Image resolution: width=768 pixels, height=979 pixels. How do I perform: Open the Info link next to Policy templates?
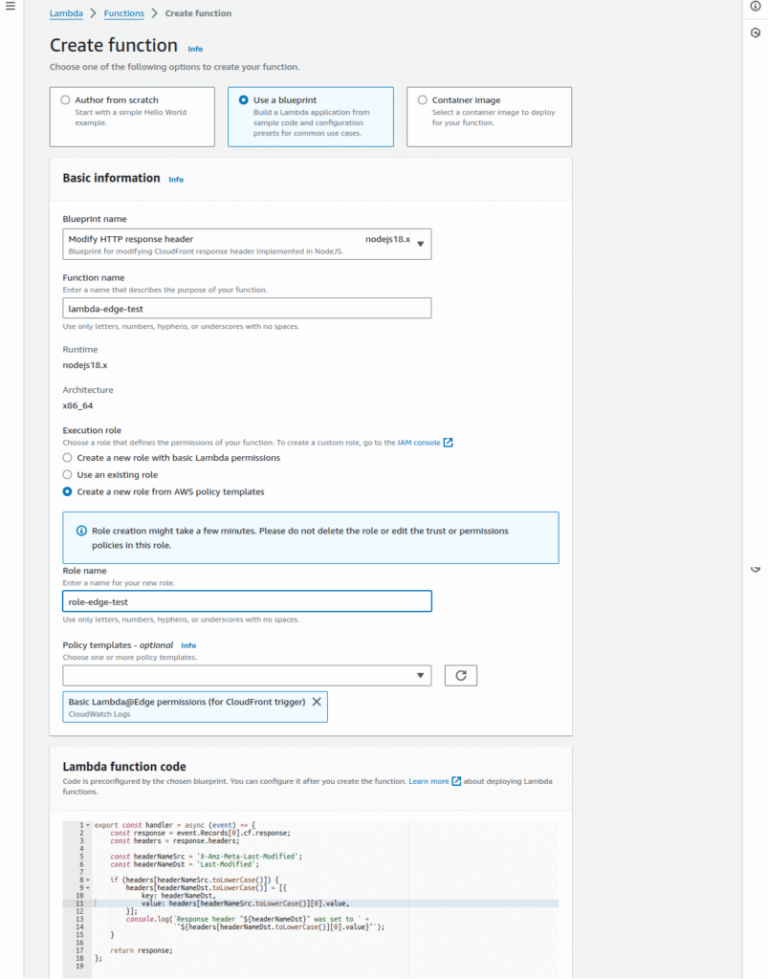point(188,645)
